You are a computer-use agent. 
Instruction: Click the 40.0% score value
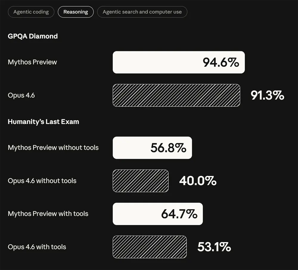(x=198, y=181)
